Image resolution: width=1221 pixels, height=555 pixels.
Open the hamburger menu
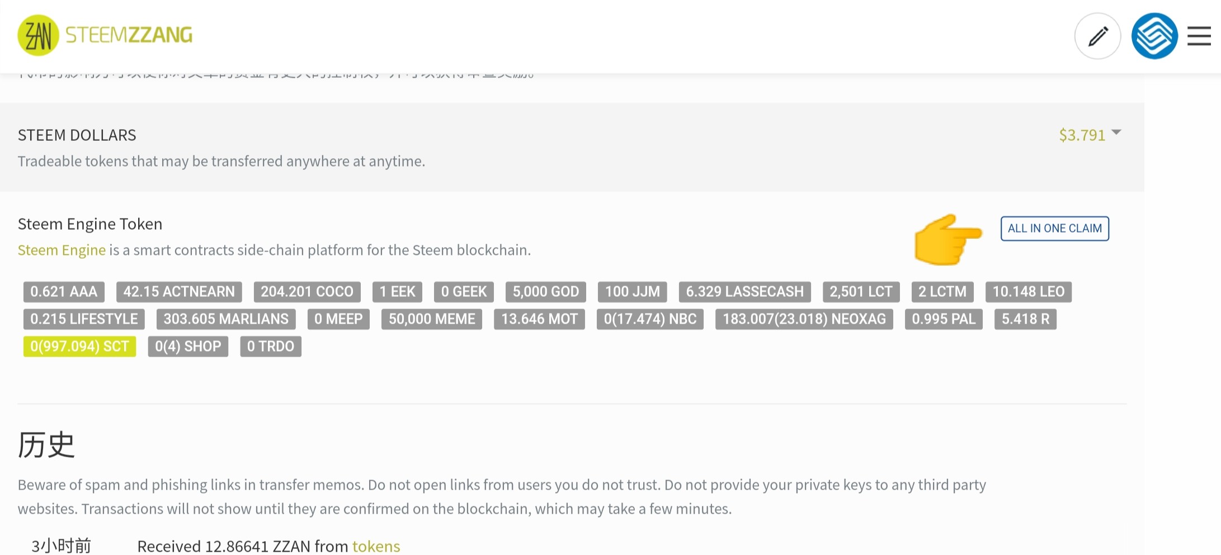(1199, 36)
